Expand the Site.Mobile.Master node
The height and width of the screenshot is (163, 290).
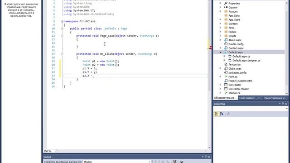(221, 89)
